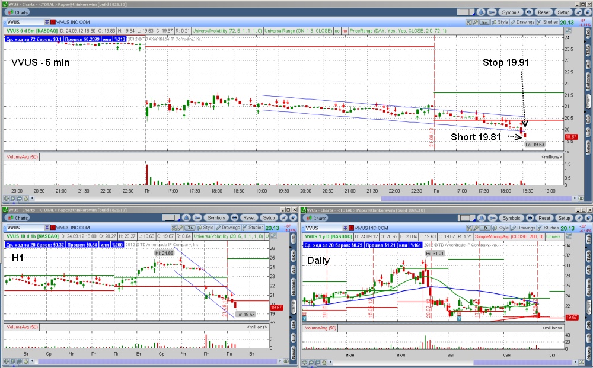The width and height of the screenshot is (593, 368).
Task: Click horizontal scrollbar thumb under Daily chart
Action: point(522,363)
